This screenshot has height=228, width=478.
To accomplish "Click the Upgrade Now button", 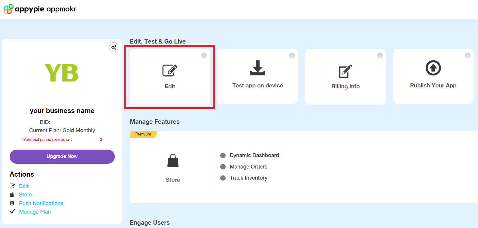I will coord(62,157).
